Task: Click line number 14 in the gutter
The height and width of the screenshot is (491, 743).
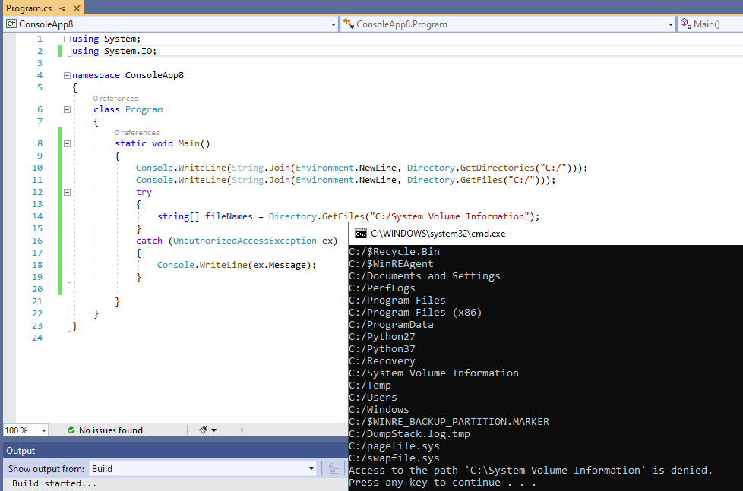Action: pyautogui.click(x=37, y=216)
